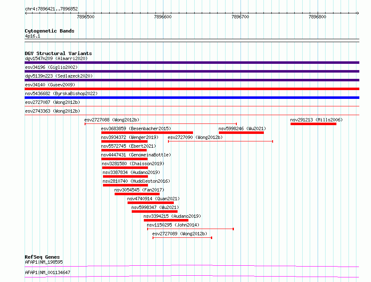The image size is (371, 282).
Task: Click the nsv4447431 (GenomeinaBottle) label
Action: click(x=136, y=155)
